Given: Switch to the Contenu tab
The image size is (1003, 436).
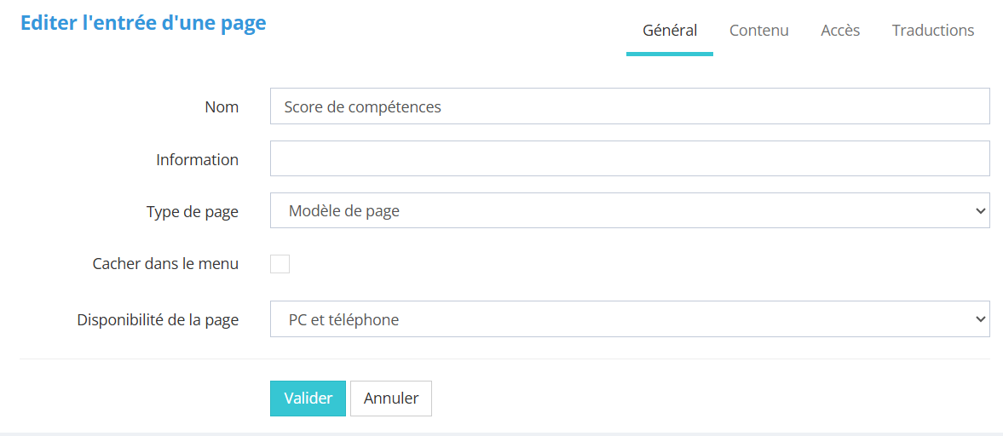Looking at the screenshot, I should tap(758, 31).
